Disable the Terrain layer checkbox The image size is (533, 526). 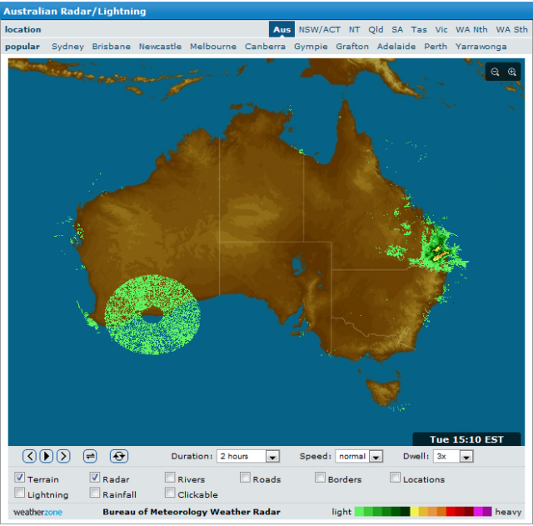[20, 478]
